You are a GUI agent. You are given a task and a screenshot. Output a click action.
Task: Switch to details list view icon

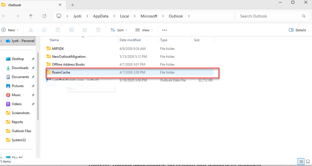[x=301, y=162]
